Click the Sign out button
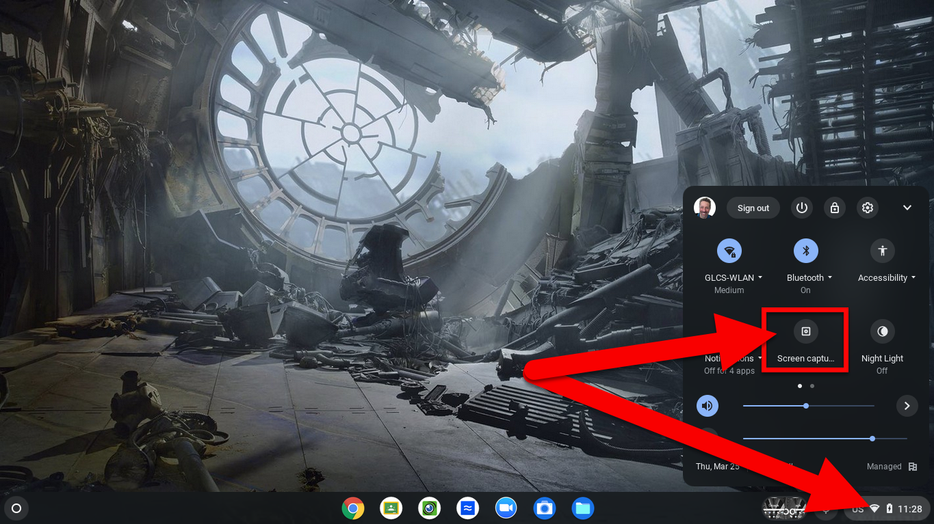 click(x=753, y=208)
